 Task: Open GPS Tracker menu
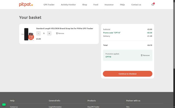click(49, 5)
